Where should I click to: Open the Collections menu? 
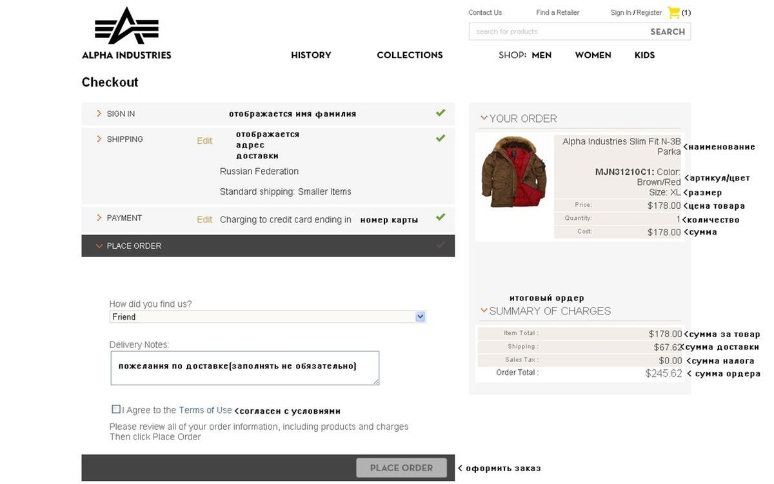(410, 55)
